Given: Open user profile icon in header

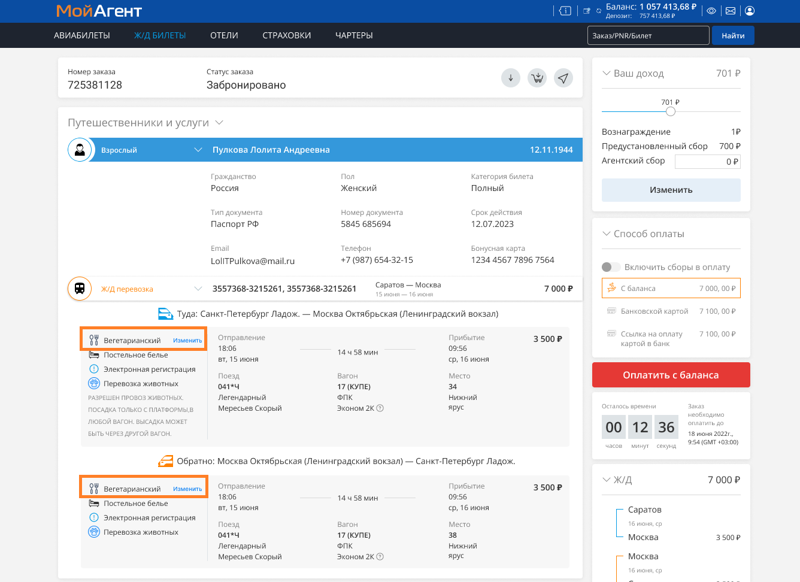Looking at the screenshot, I should click(750, 11).
